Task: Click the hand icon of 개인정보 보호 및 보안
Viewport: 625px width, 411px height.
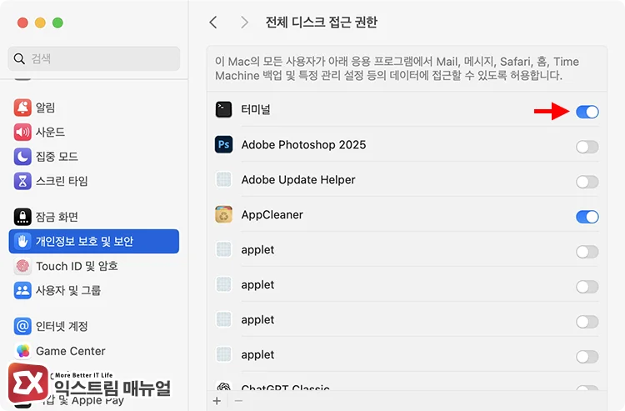Action: coord(22,241)
